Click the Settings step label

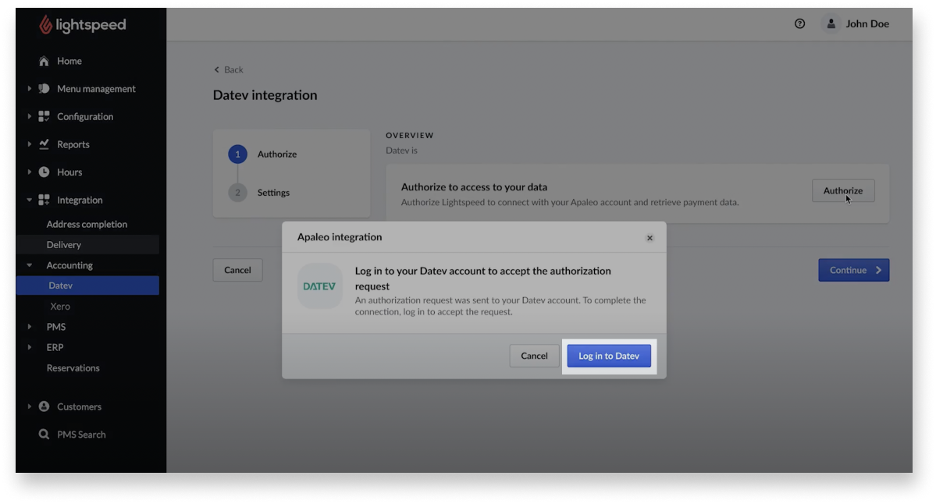click(273, 193)
